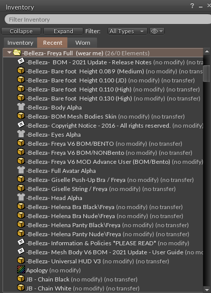211x293 pixels.
Task: Click the Head Alpha clothing icon
Action: [21, 197]
